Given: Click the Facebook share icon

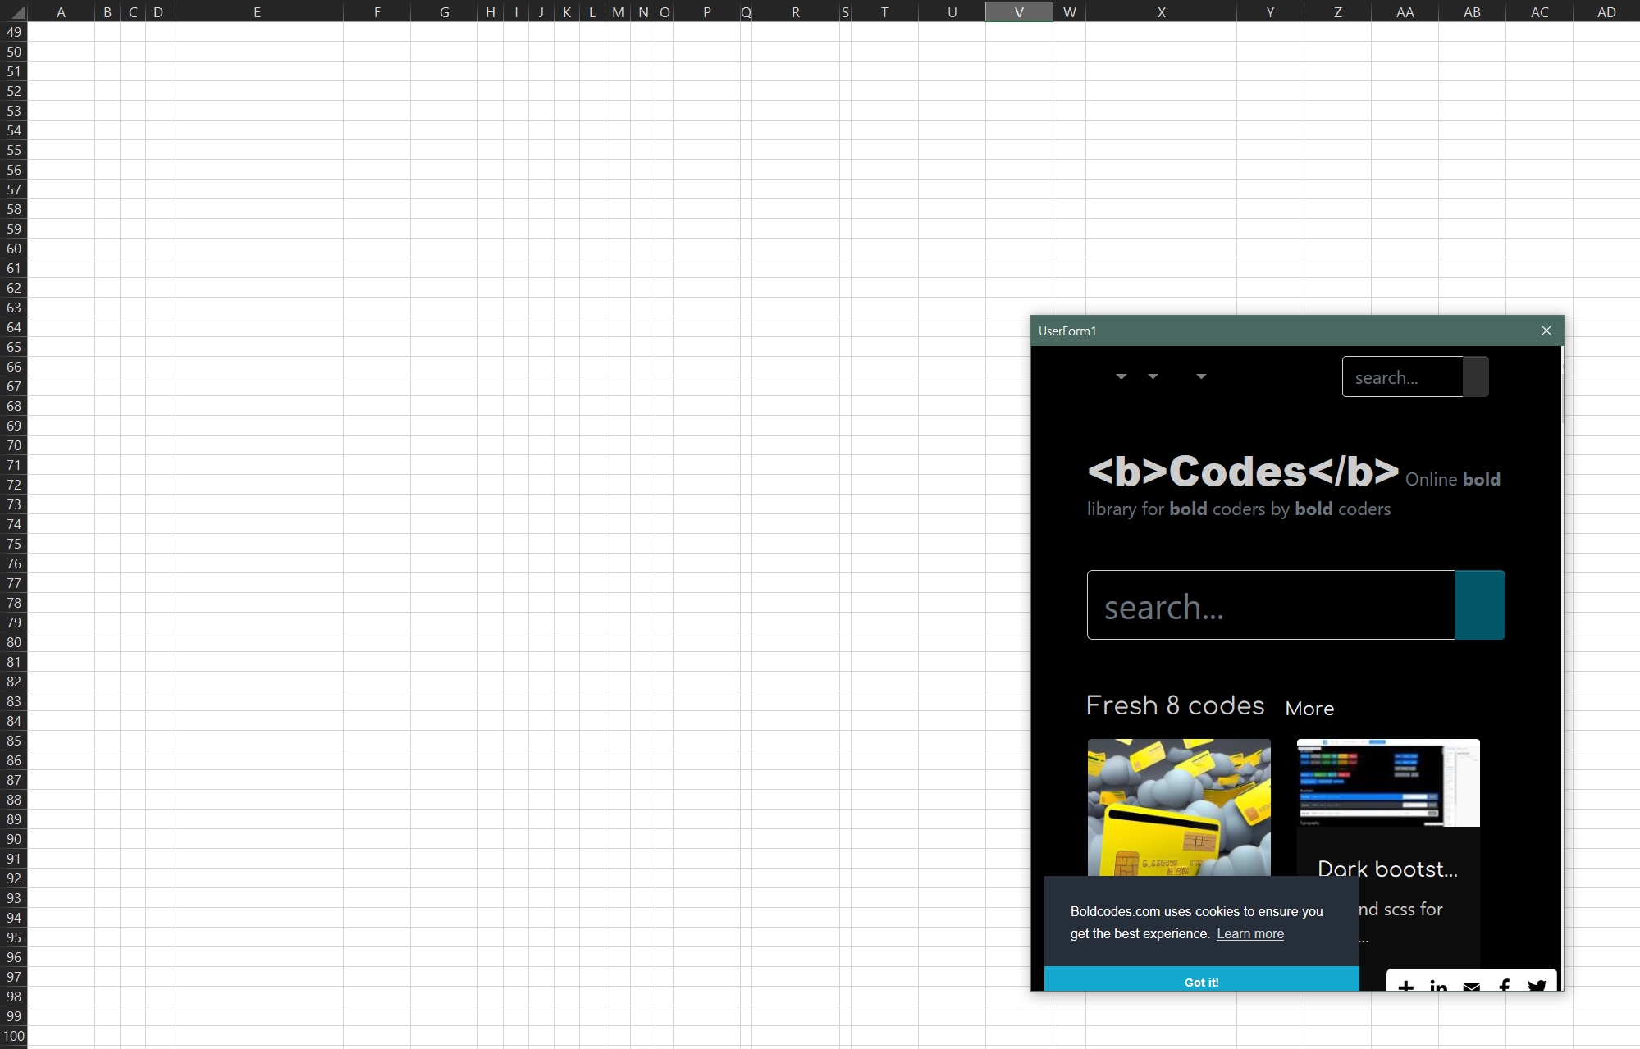Looking at the screenshot, I should click(1504, 985).
